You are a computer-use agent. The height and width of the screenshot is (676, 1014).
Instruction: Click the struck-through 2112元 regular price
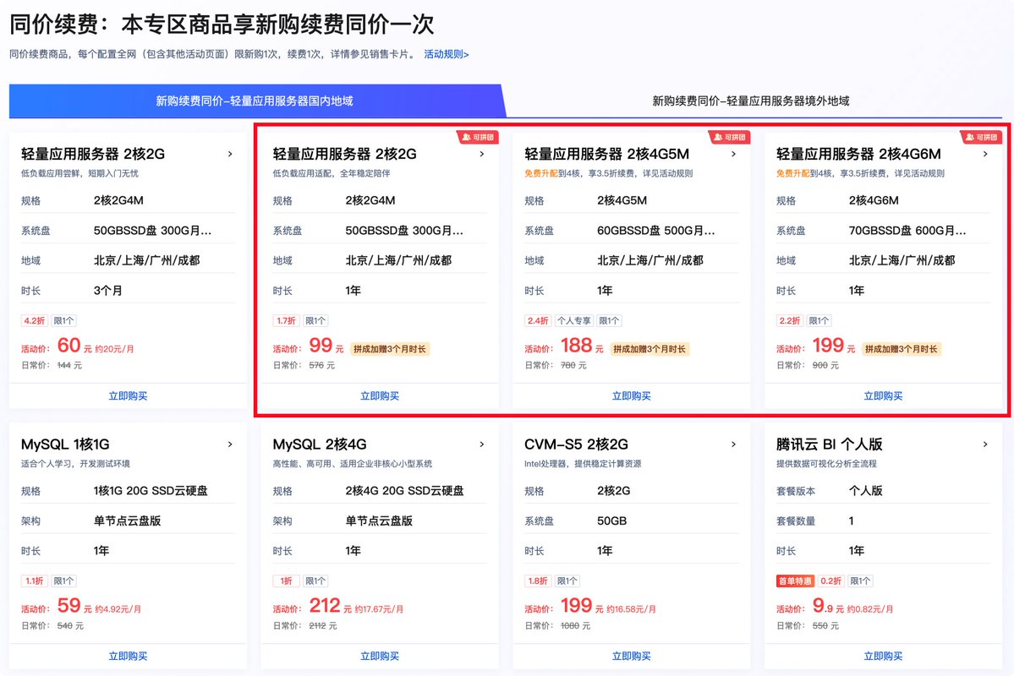pos(323,625)
